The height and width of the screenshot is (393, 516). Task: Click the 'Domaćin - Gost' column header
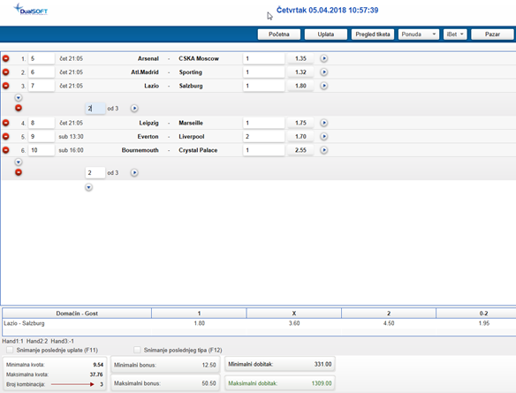click(77, 314)
